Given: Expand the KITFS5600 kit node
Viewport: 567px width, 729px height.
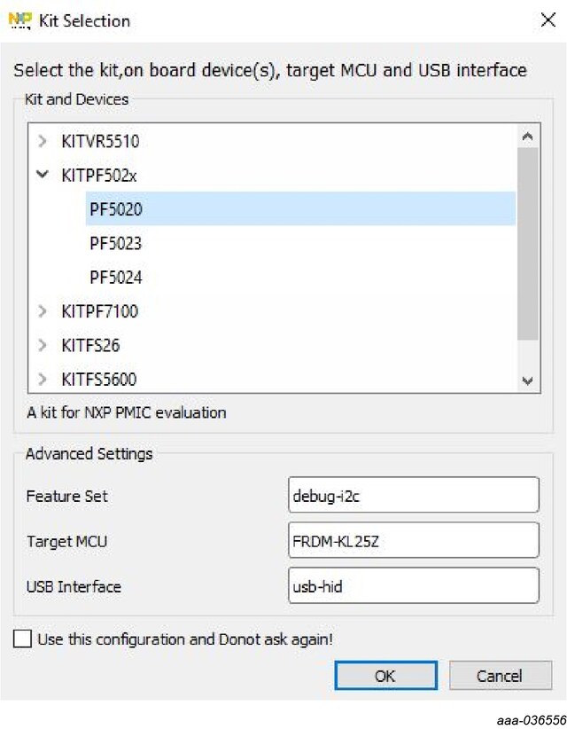Looking at the screenshot, I should click(42, 380).
